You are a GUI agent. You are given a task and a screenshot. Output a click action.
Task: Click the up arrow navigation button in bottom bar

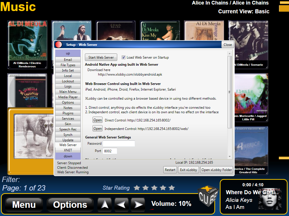pyautogui.click(x=104, y=204)
